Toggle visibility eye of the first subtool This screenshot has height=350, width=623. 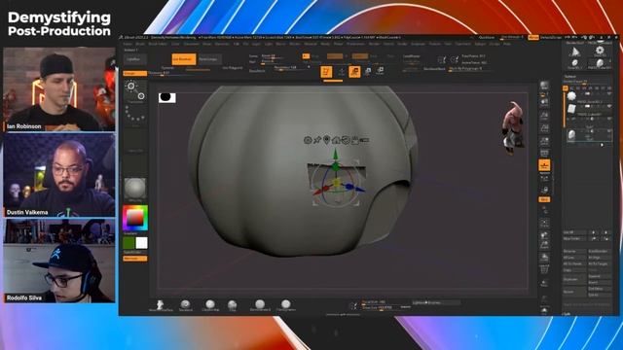[609, 94]
